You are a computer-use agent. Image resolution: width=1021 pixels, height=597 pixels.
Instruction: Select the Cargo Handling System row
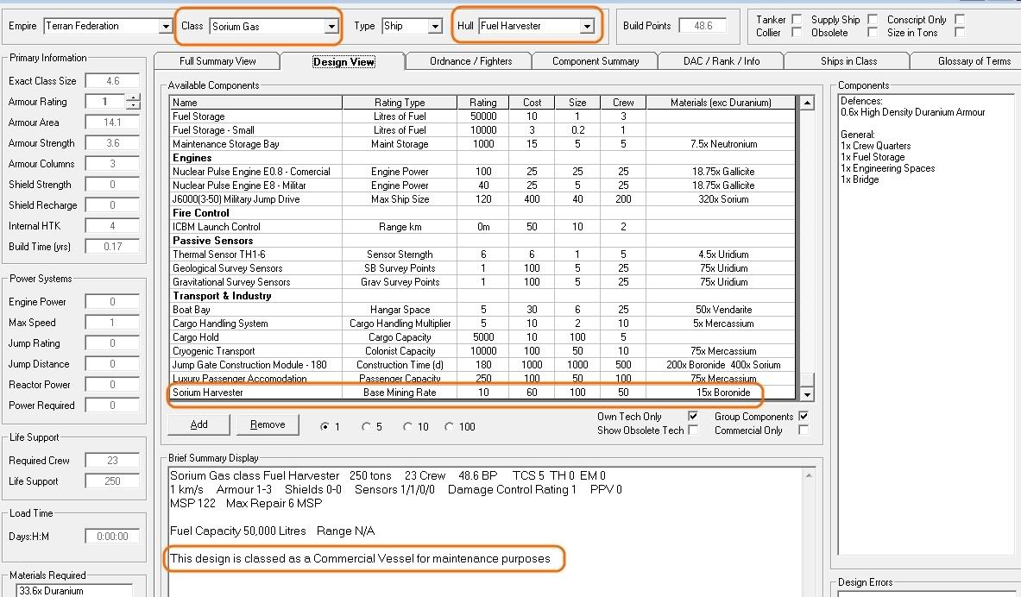pos(482,324)
